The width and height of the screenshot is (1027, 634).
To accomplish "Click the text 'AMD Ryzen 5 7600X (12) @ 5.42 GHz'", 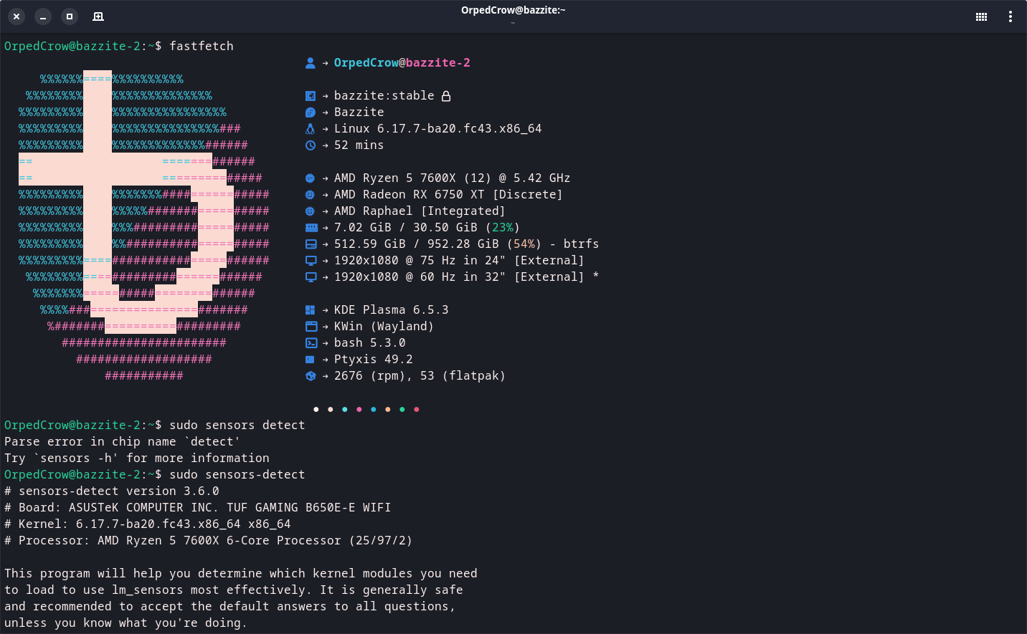I will coord(453,178).
